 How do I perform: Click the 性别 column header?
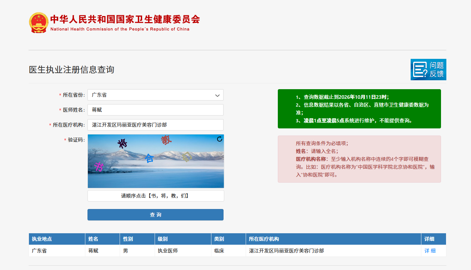[x=137, y=239]
